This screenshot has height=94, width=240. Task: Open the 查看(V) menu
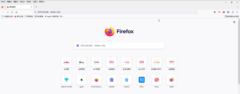[16, 2]
